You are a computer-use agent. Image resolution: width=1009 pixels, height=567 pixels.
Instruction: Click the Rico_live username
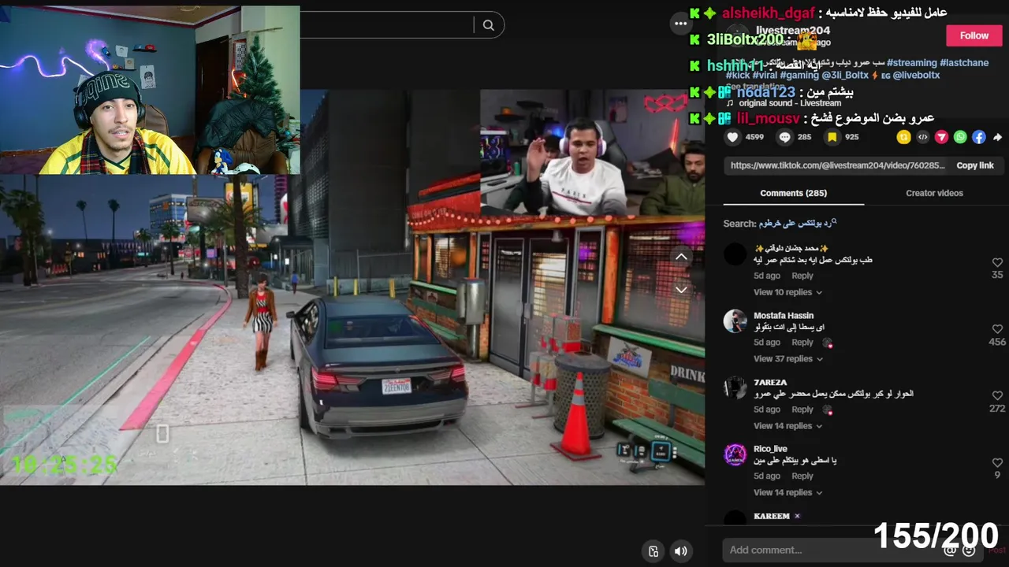(x=770, y=449)
